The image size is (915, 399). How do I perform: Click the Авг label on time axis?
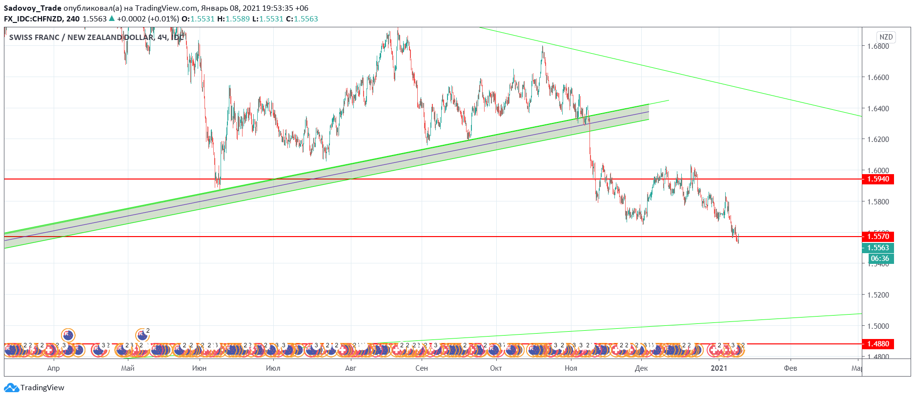pyautogui.click(x=351, y=368)
